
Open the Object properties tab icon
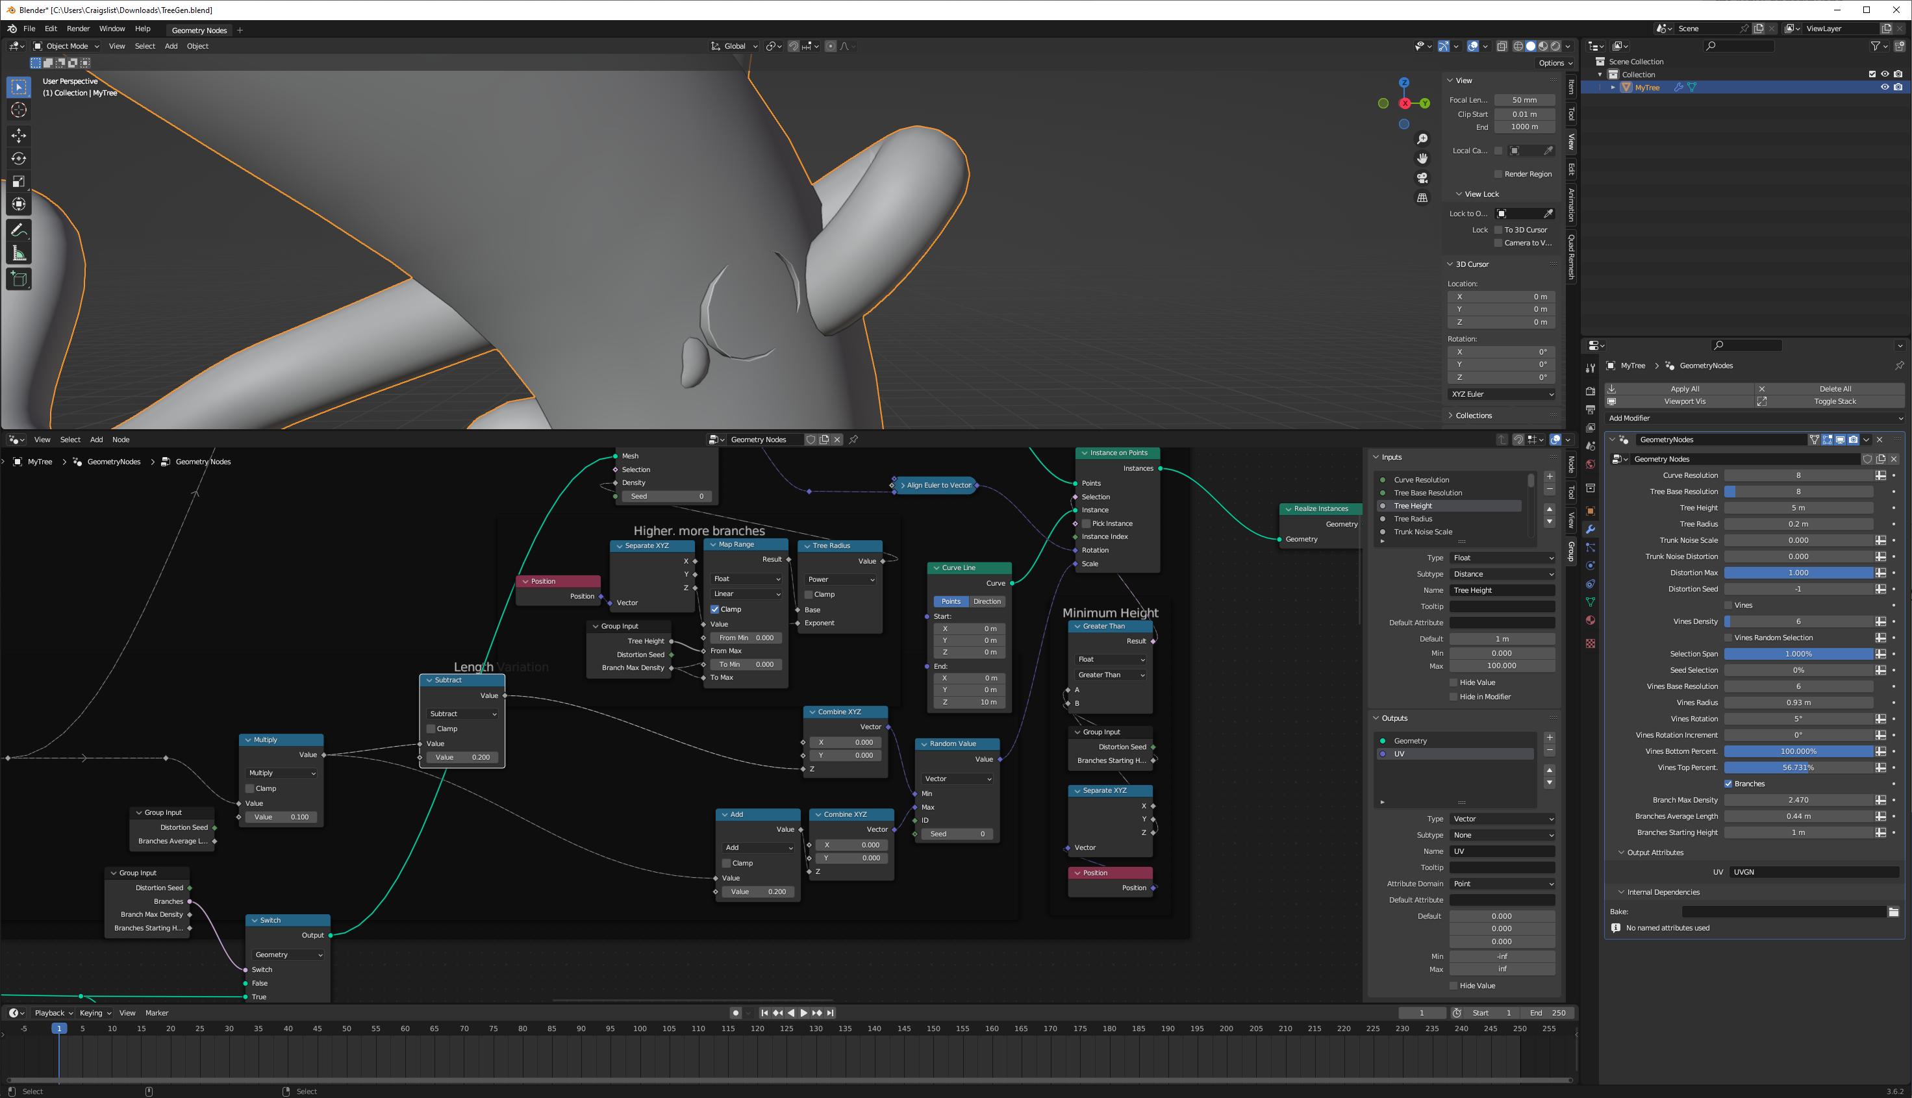1590,511
